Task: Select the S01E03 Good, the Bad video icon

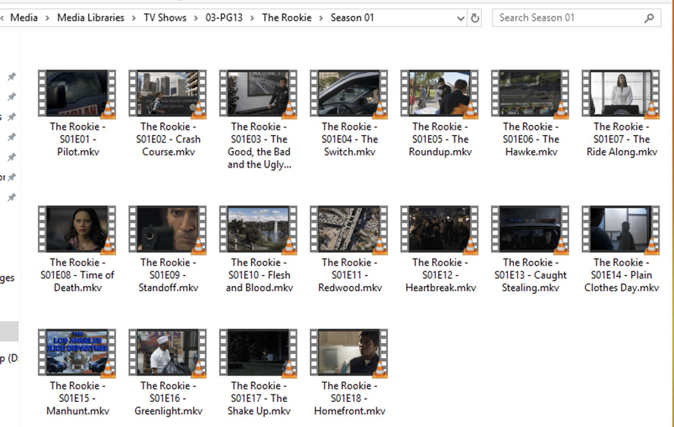Action: click(x=258, y=93)
